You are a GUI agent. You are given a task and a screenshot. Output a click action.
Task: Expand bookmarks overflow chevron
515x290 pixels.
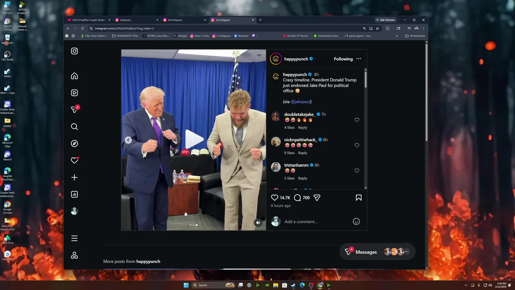coord(397,36)
